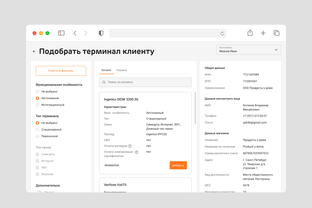Click the Поиск по каталогу field
Image resolution: width=312 pixels, height=208 pixels.
[145, 82]
